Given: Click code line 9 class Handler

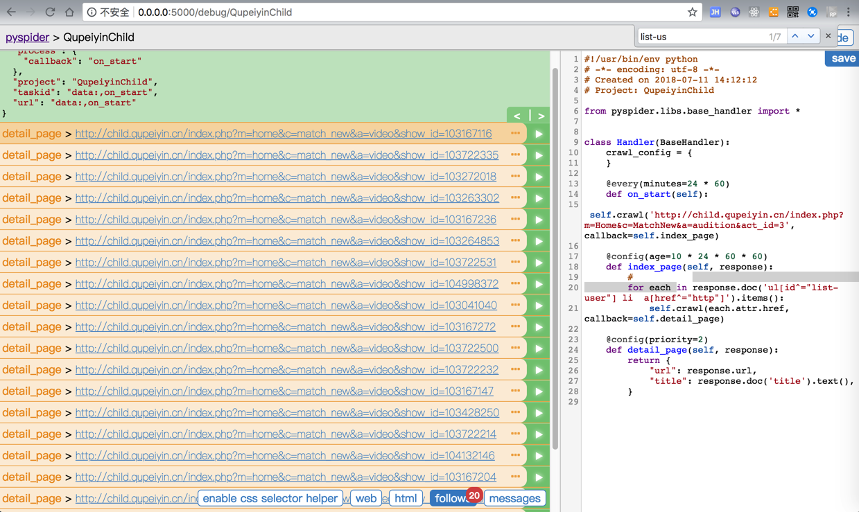Looking at the screenshot, I should (657, 142).
